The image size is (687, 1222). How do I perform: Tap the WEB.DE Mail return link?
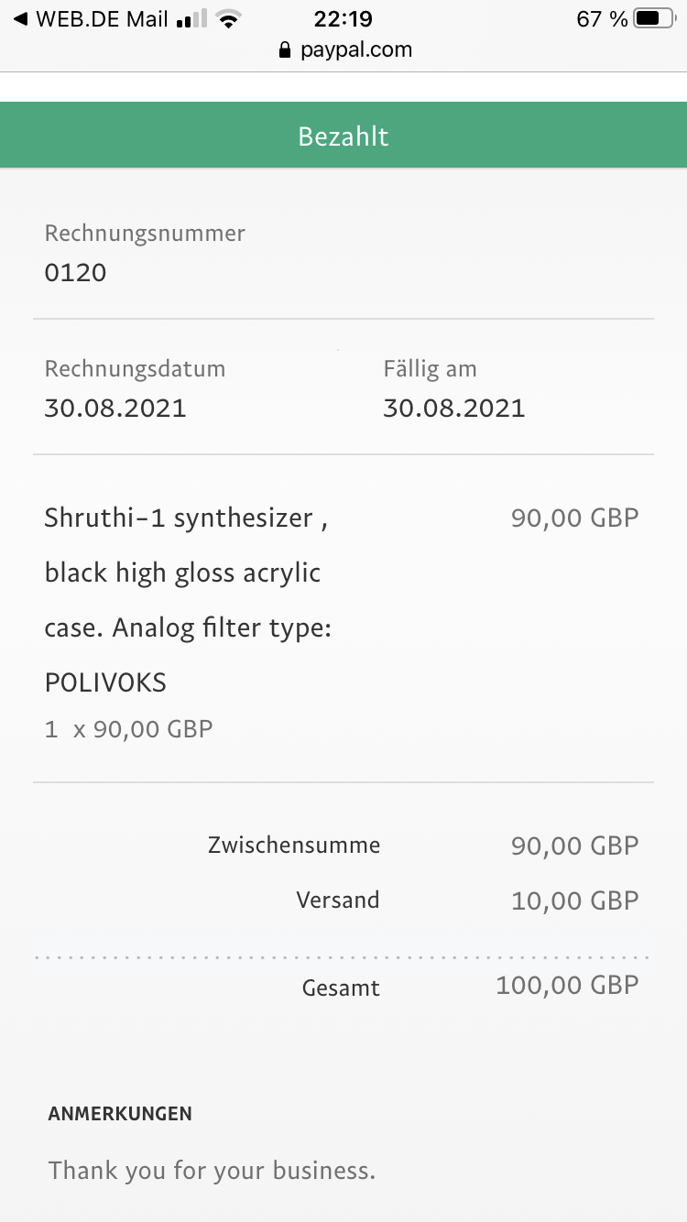pos(101,18)
